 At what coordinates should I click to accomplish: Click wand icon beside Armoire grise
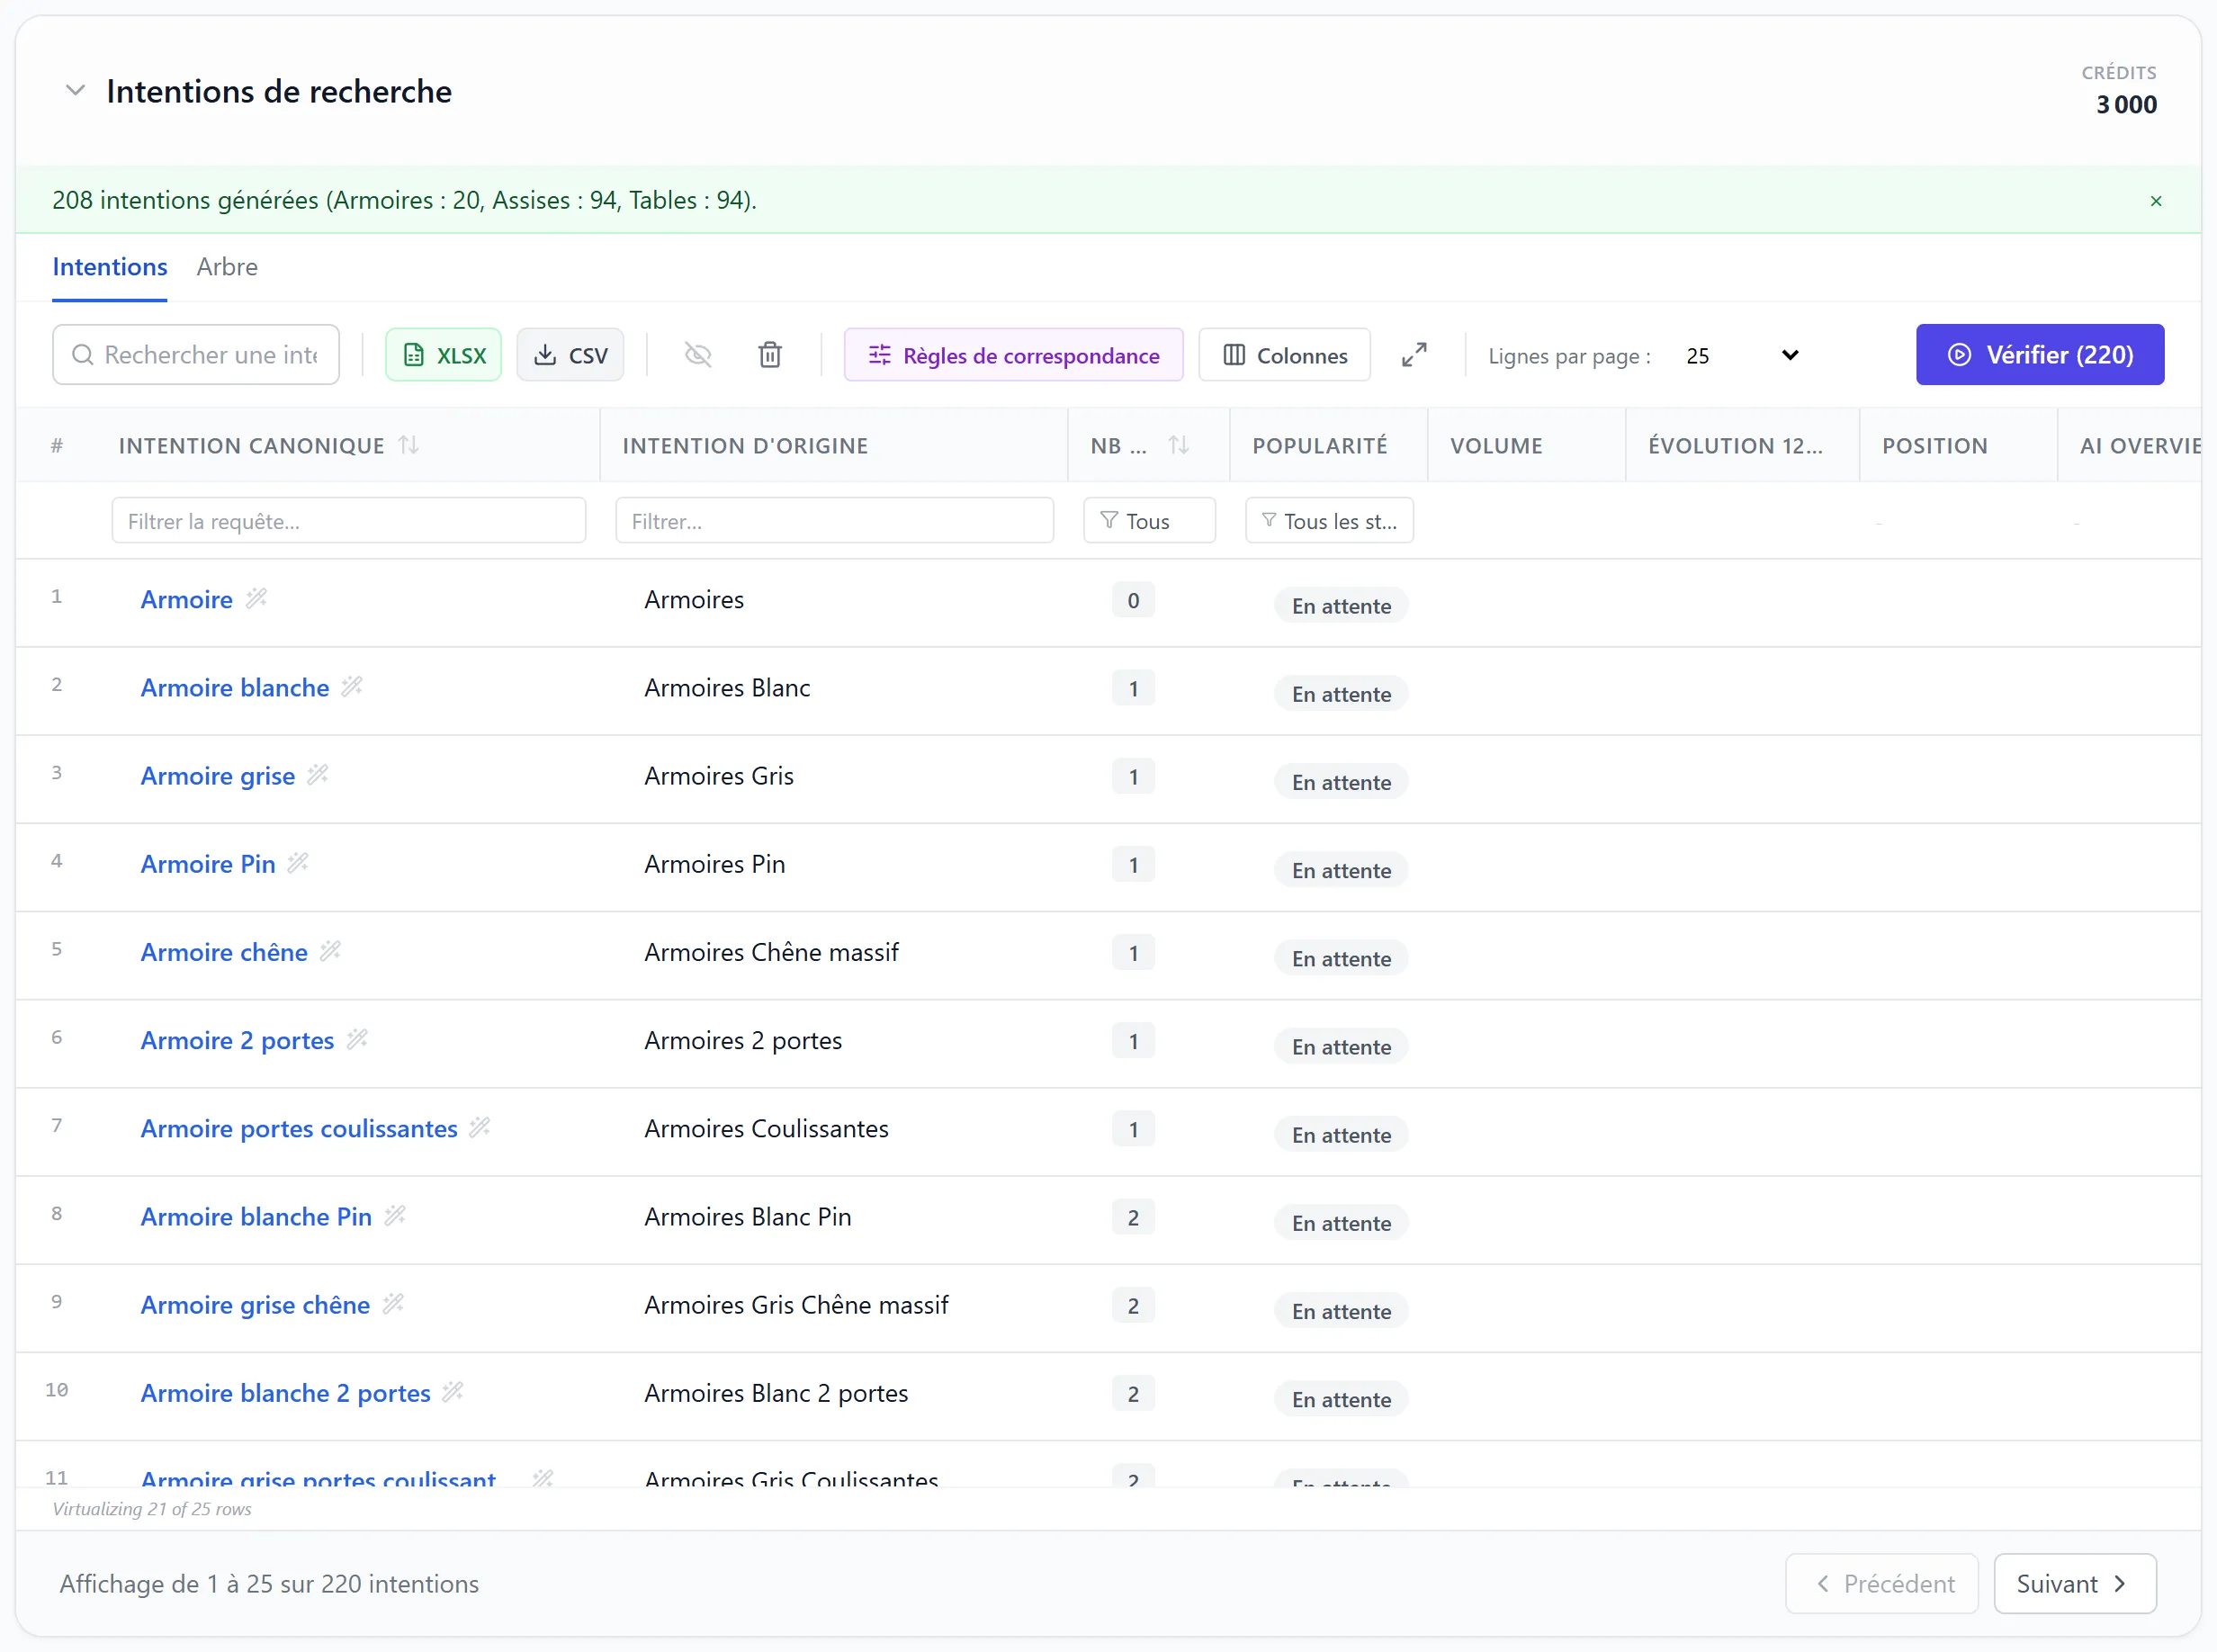pos(318,774)
